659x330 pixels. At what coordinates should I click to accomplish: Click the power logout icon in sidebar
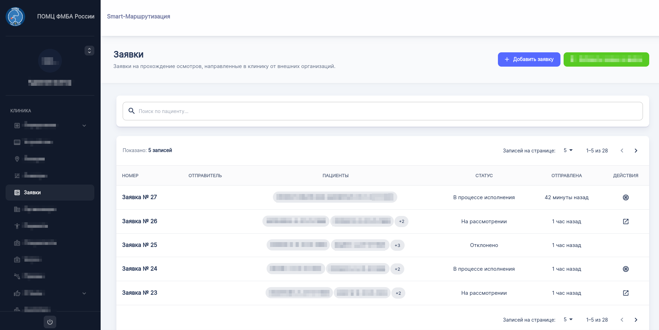point(50,322)
